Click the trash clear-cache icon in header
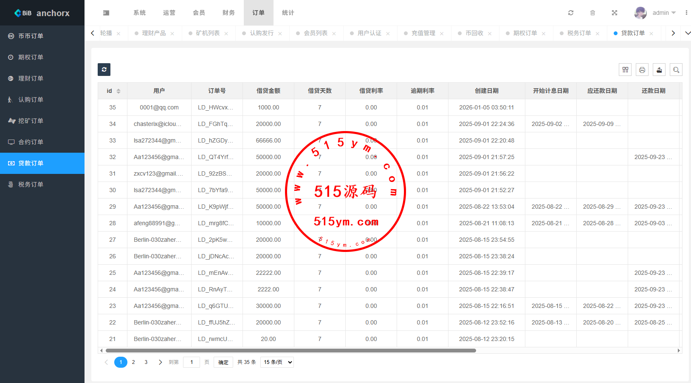This screenshot has width=691, height=383. pyautogui.click(x=592, y=13)
